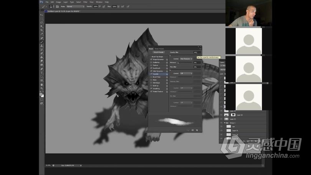Screen dimensions: 311x175
Task: Toggle Dual Brush checkbox
Action: pyautogui.click(x=151, y=68)
